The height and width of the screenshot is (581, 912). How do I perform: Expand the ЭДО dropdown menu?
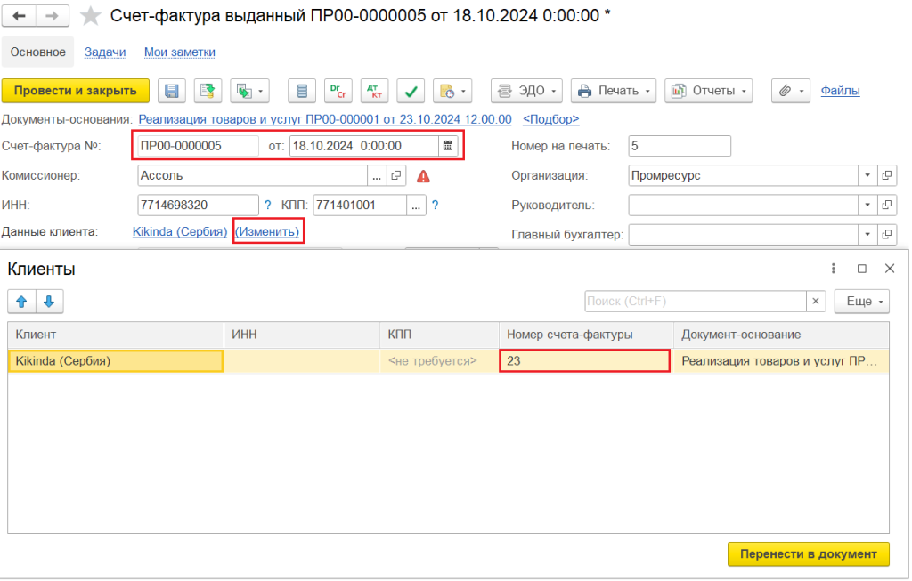[527, 91]
